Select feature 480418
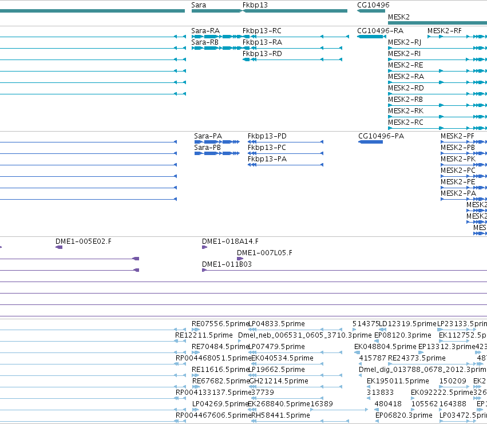Image resolution: width=487 pixels, height=424 pixels. 377,410
